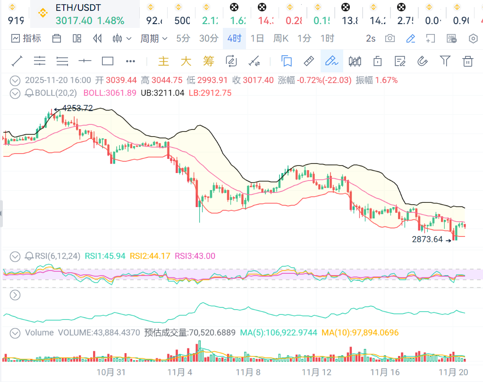The image size is (483, 382).
Task: Click the multi-window layout icon
Action: click(77, 39)
